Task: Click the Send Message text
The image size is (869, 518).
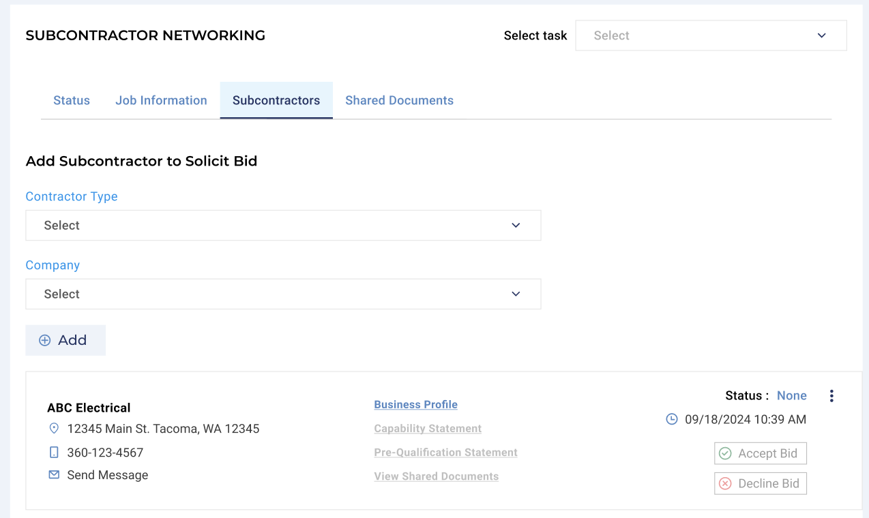Action: [107, 475]
